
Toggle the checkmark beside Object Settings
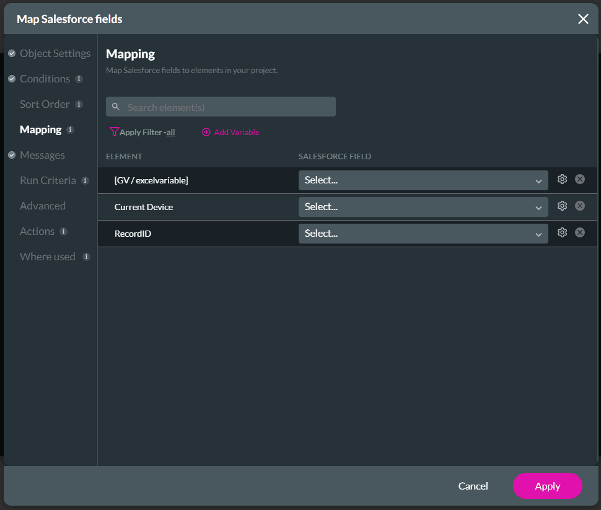(11, 53)
